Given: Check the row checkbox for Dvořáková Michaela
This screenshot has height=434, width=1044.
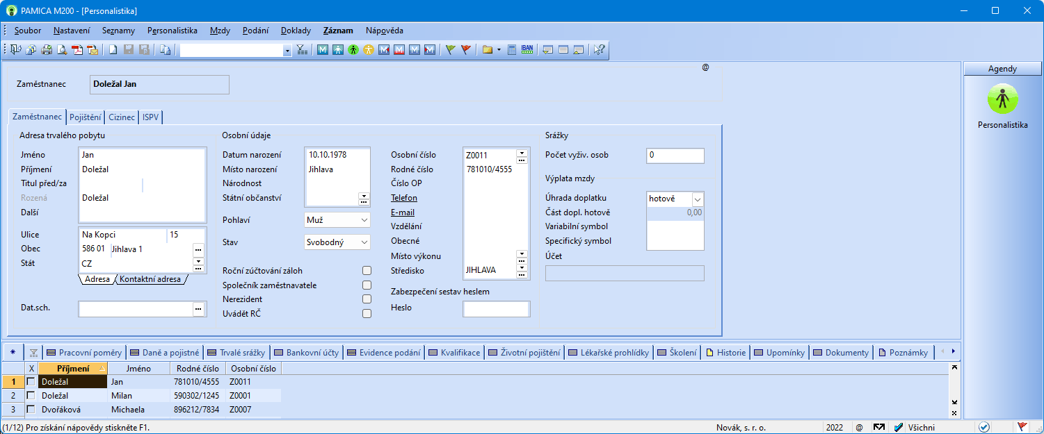Looking at the screenshot, I should 31,410.
